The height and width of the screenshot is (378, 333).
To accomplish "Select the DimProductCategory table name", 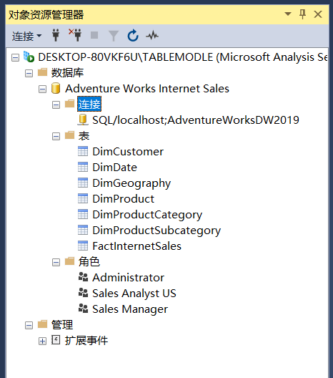I will [x=147, y=215].
